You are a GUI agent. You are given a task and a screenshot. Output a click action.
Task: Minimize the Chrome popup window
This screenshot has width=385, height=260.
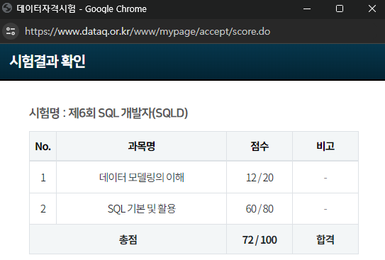tap(307, 9)
